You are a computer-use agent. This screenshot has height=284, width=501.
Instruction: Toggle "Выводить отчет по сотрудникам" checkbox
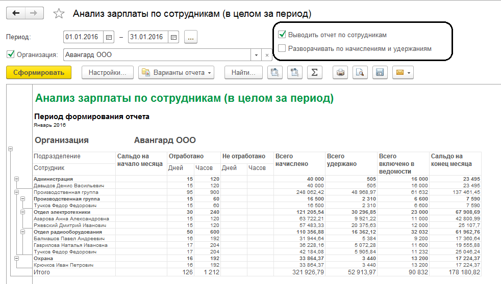coord(282,35)
